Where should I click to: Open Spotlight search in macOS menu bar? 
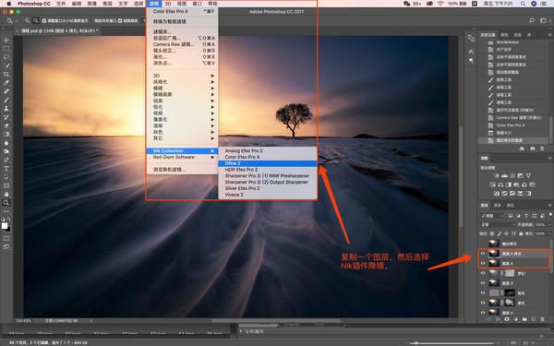[523, 4]
